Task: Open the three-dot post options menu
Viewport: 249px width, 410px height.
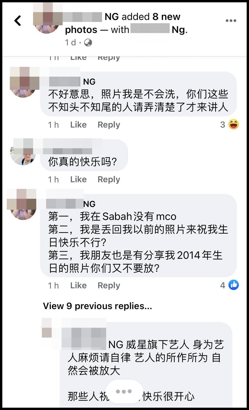Action: tap(231, 21)
